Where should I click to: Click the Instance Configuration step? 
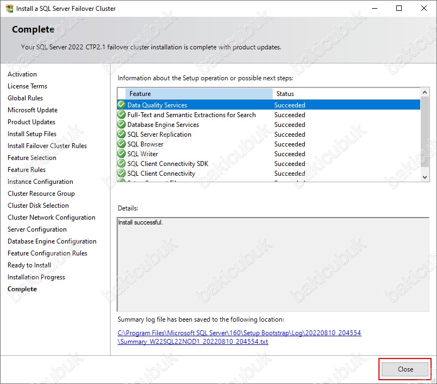[x=41, y=182]
